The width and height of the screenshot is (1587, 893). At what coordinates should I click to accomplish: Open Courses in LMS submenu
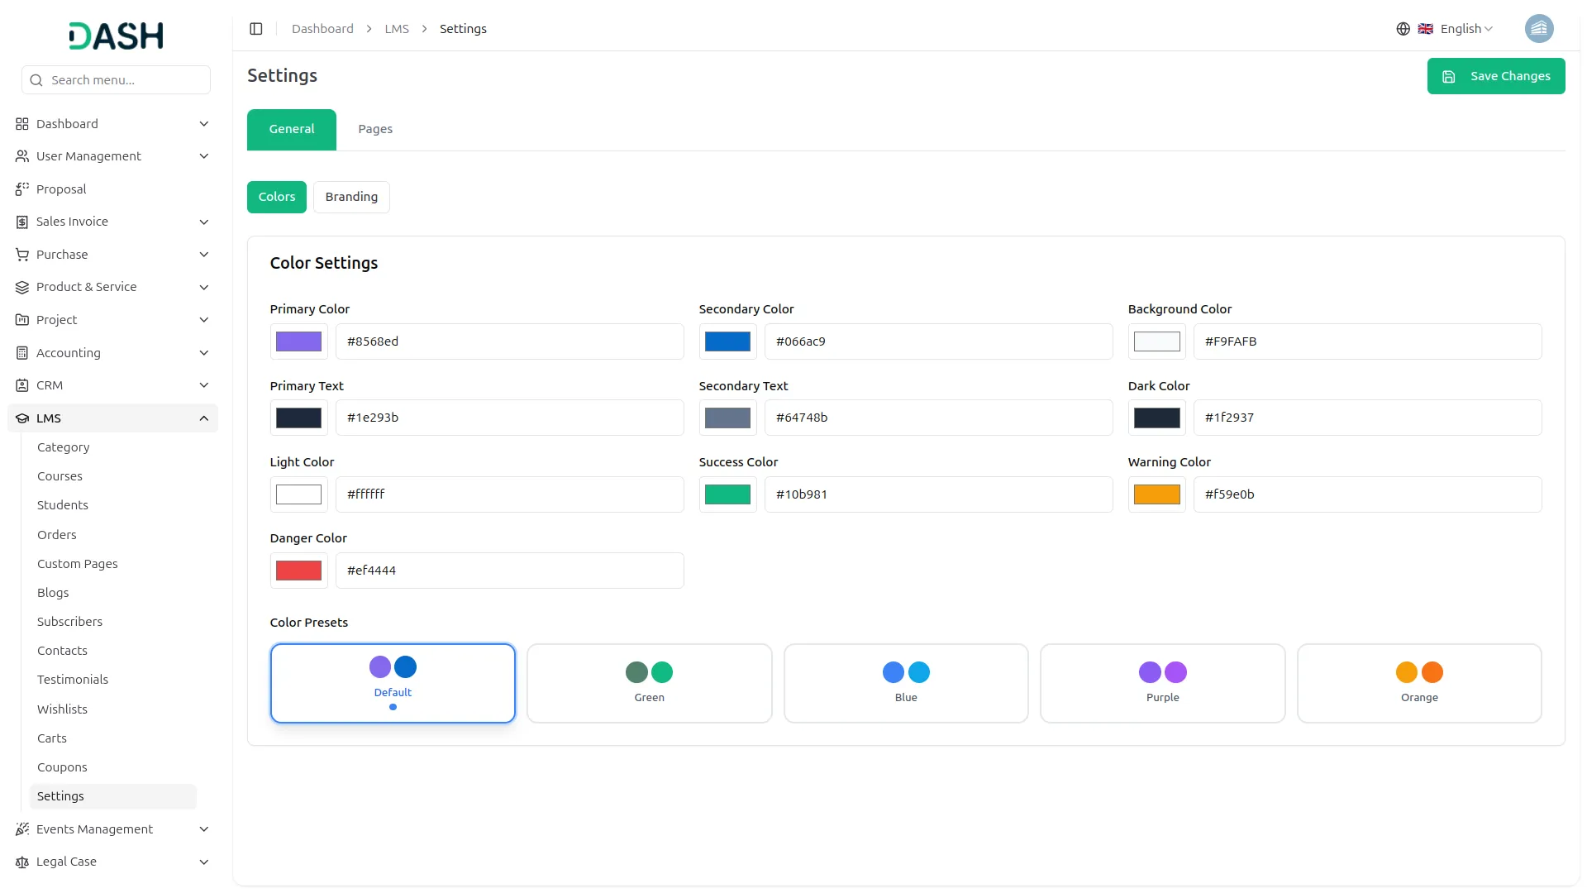60,476
